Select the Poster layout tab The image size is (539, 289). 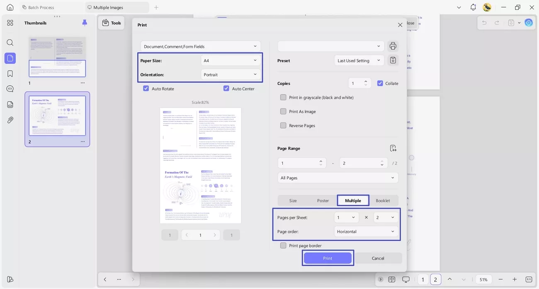[x=323, y=200]
